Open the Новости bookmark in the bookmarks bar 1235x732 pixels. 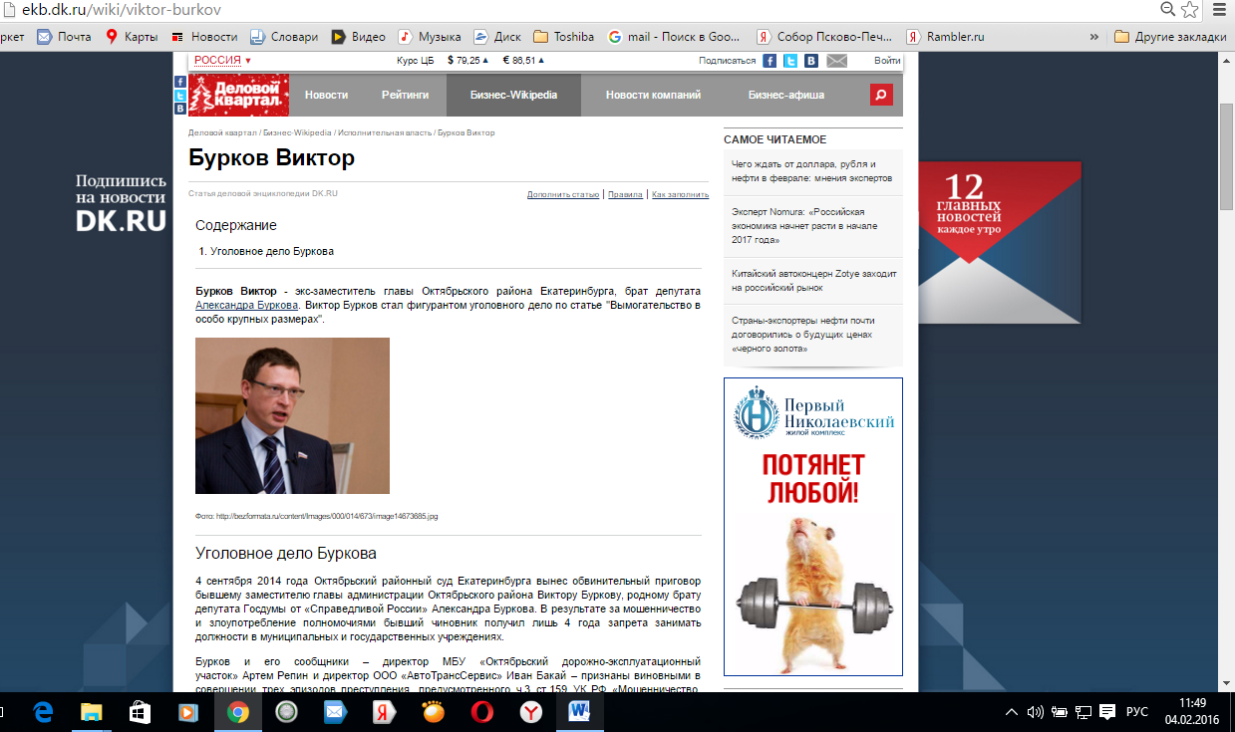(204, 37)
